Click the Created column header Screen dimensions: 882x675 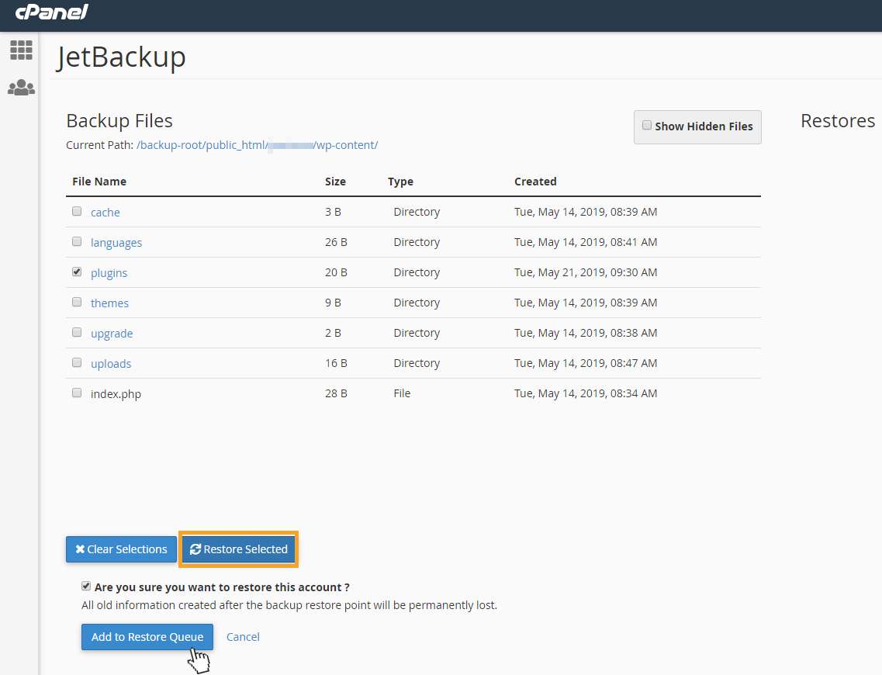click(535, 182)
